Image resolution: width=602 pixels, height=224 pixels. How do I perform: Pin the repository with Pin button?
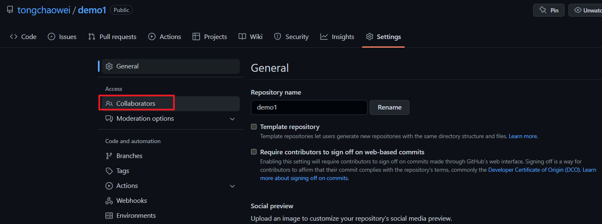pyautogui.click(x=548, y=10)
